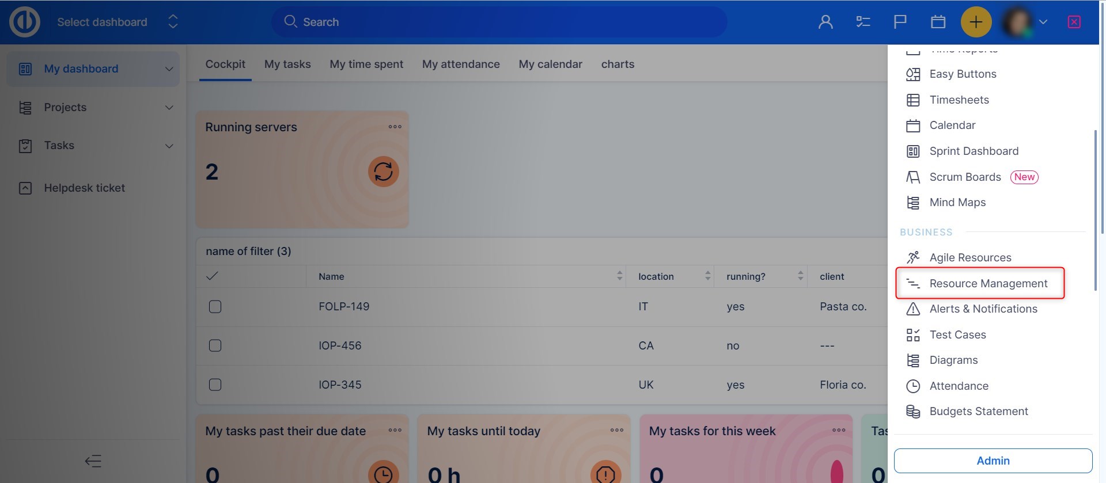Select the IOP-456 row checkbox
The width and height of the screenshot is (1106, 483).
(215, 345)
